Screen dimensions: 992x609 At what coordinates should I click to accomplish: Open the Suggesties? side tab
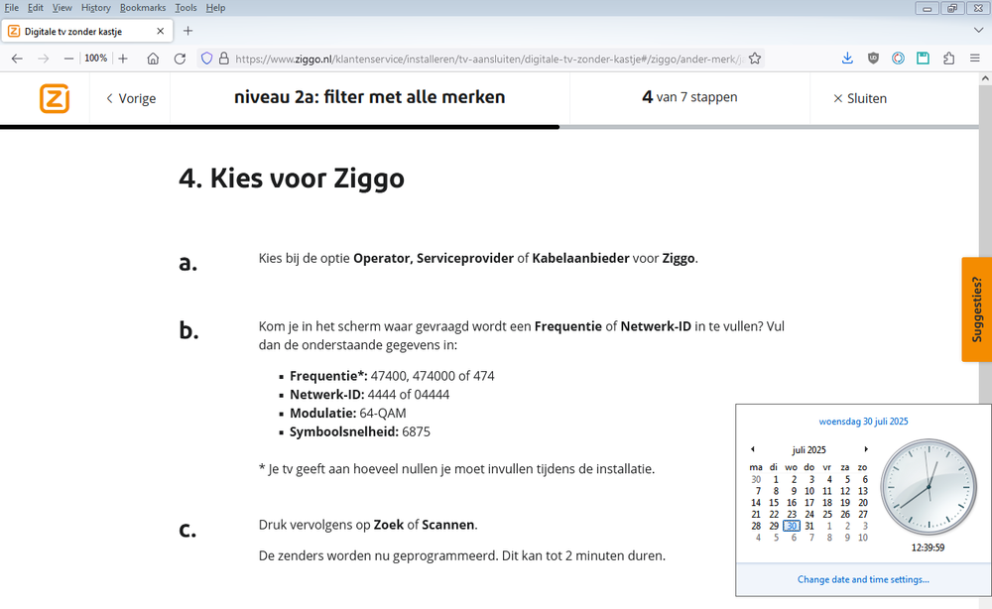pyautogui.click(x=977, y=309)
